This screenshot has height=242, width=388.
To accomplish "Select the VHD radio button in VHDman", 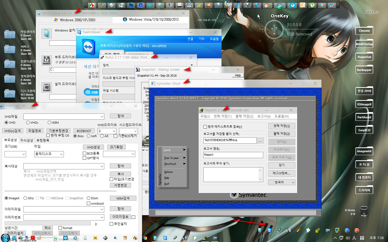I will tap(6, 123).
